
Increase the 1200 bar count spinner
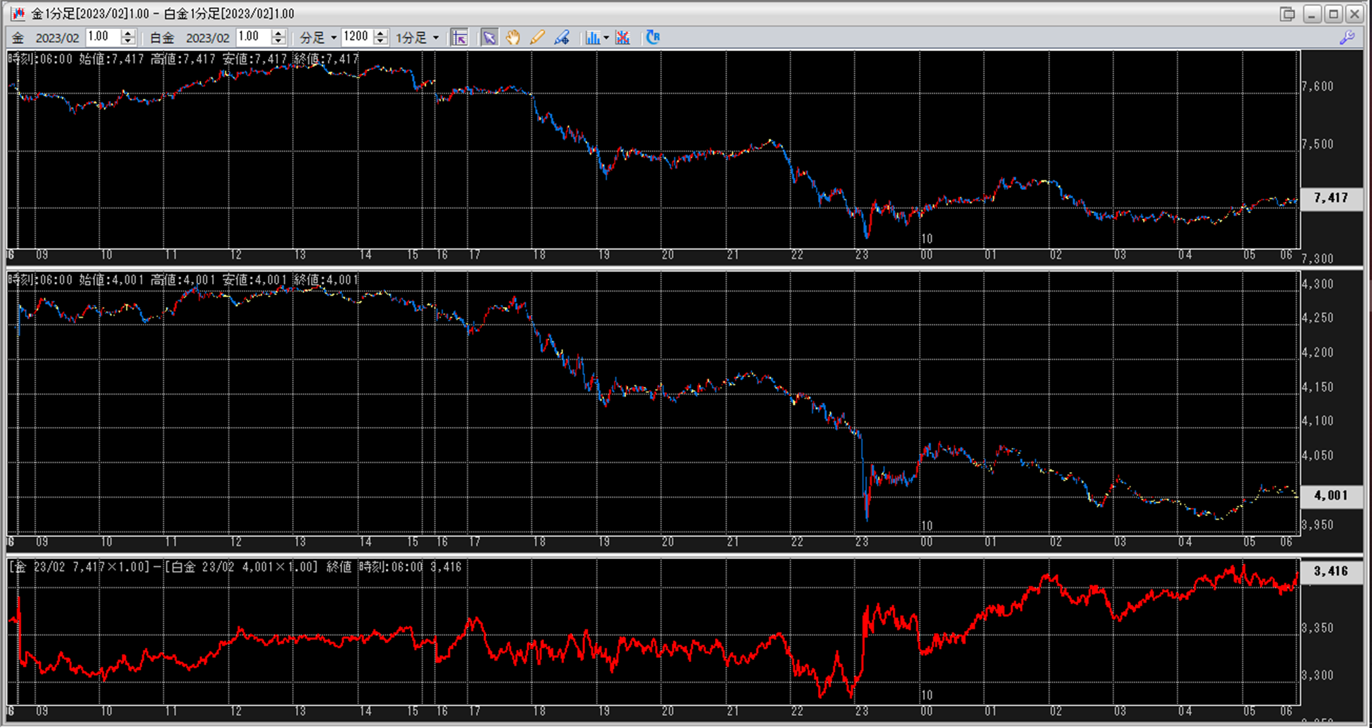[381, 33]
